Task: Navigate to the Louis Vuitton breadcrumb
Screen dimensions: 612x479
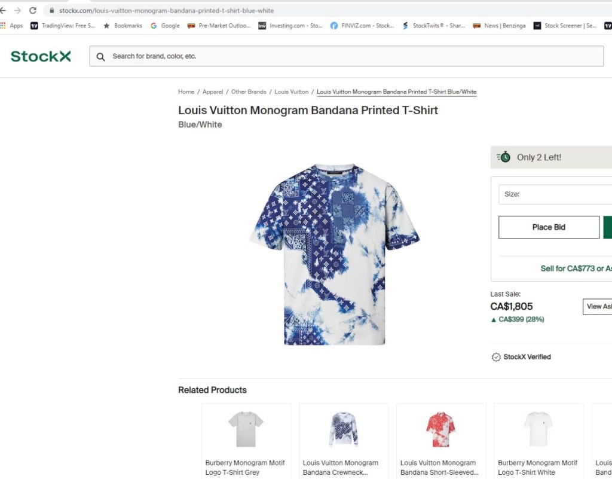Action: coord(292,92)
